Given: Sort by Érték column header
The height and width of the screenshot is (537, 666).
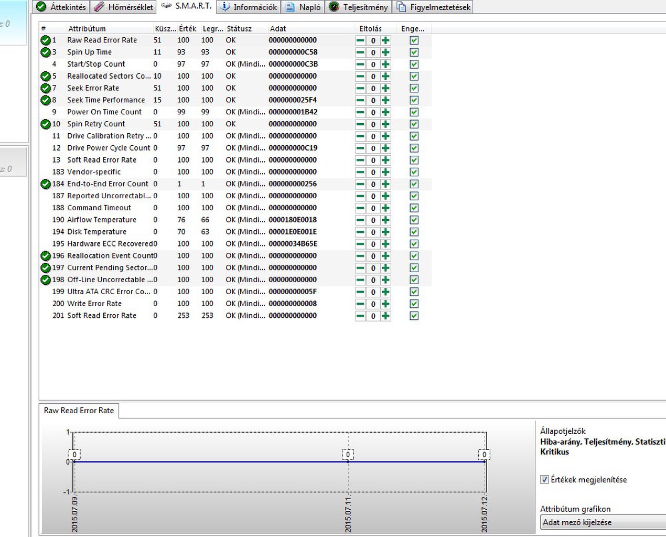Looking at the screenshot, I should tap(188, 29).
